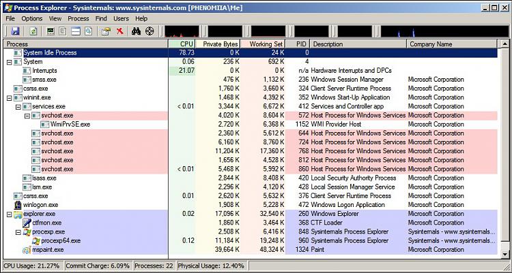Click the View DLLs/Handles toolbar icon

(x=88, y=31)
